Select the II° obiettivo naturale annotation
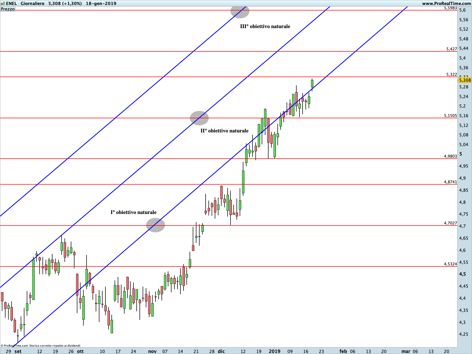This screenshot has height=354, width=472. (x=224, y=131)
